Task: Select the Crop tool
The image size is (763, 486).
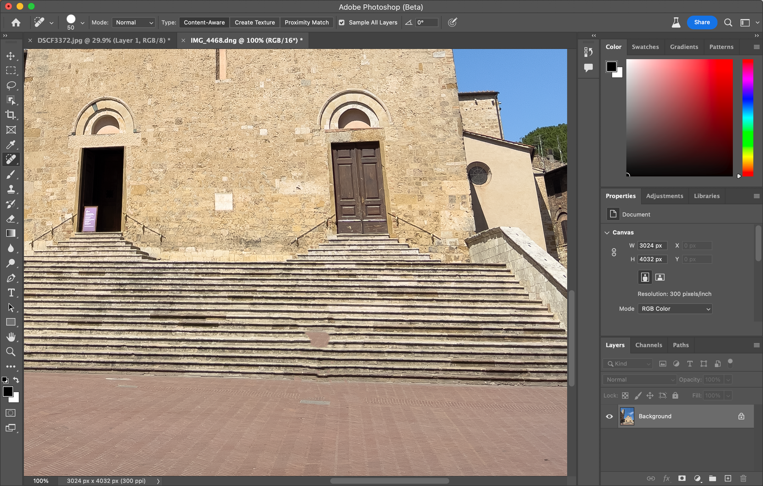Action: pos(11,115)
